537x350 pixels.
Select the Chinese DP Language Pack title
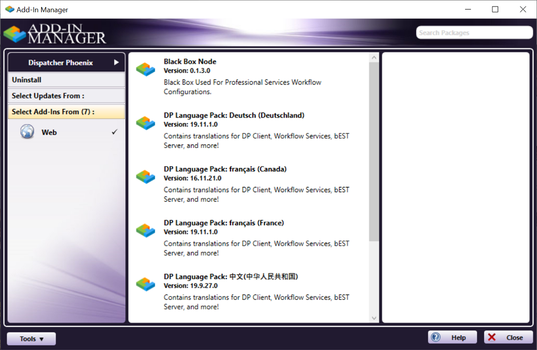231,277
